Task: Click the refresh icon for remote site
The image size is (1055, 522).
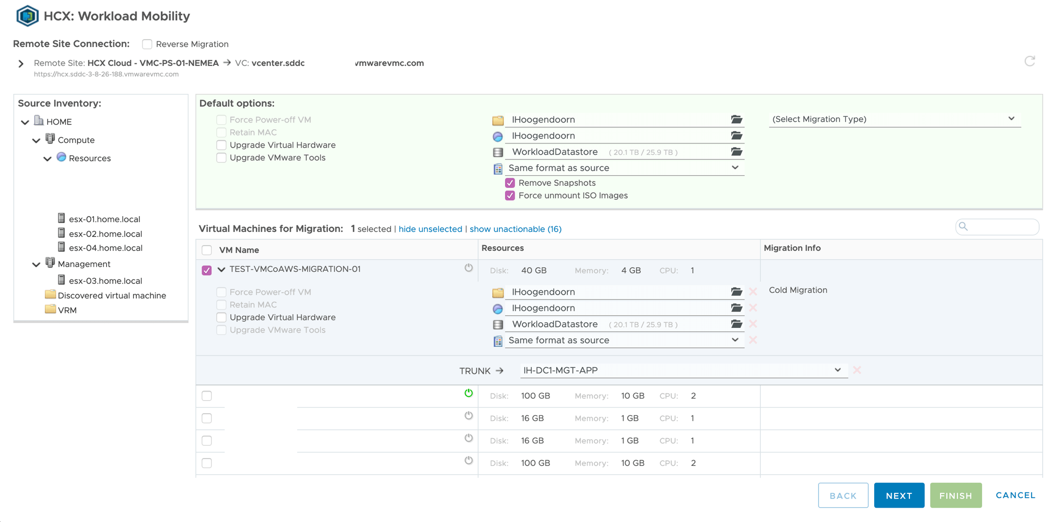Action: (1029, 61)
